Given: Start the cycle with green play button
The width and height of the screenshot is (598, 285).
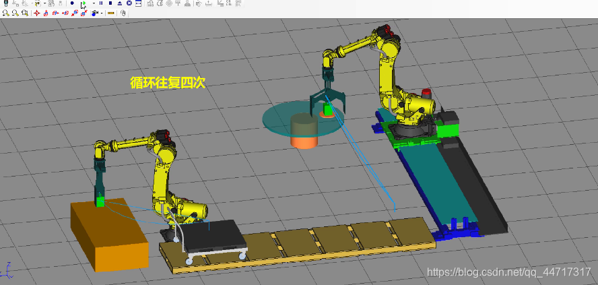Looking at the screenshot, I should pyautogui.click(x=84, y=3).
